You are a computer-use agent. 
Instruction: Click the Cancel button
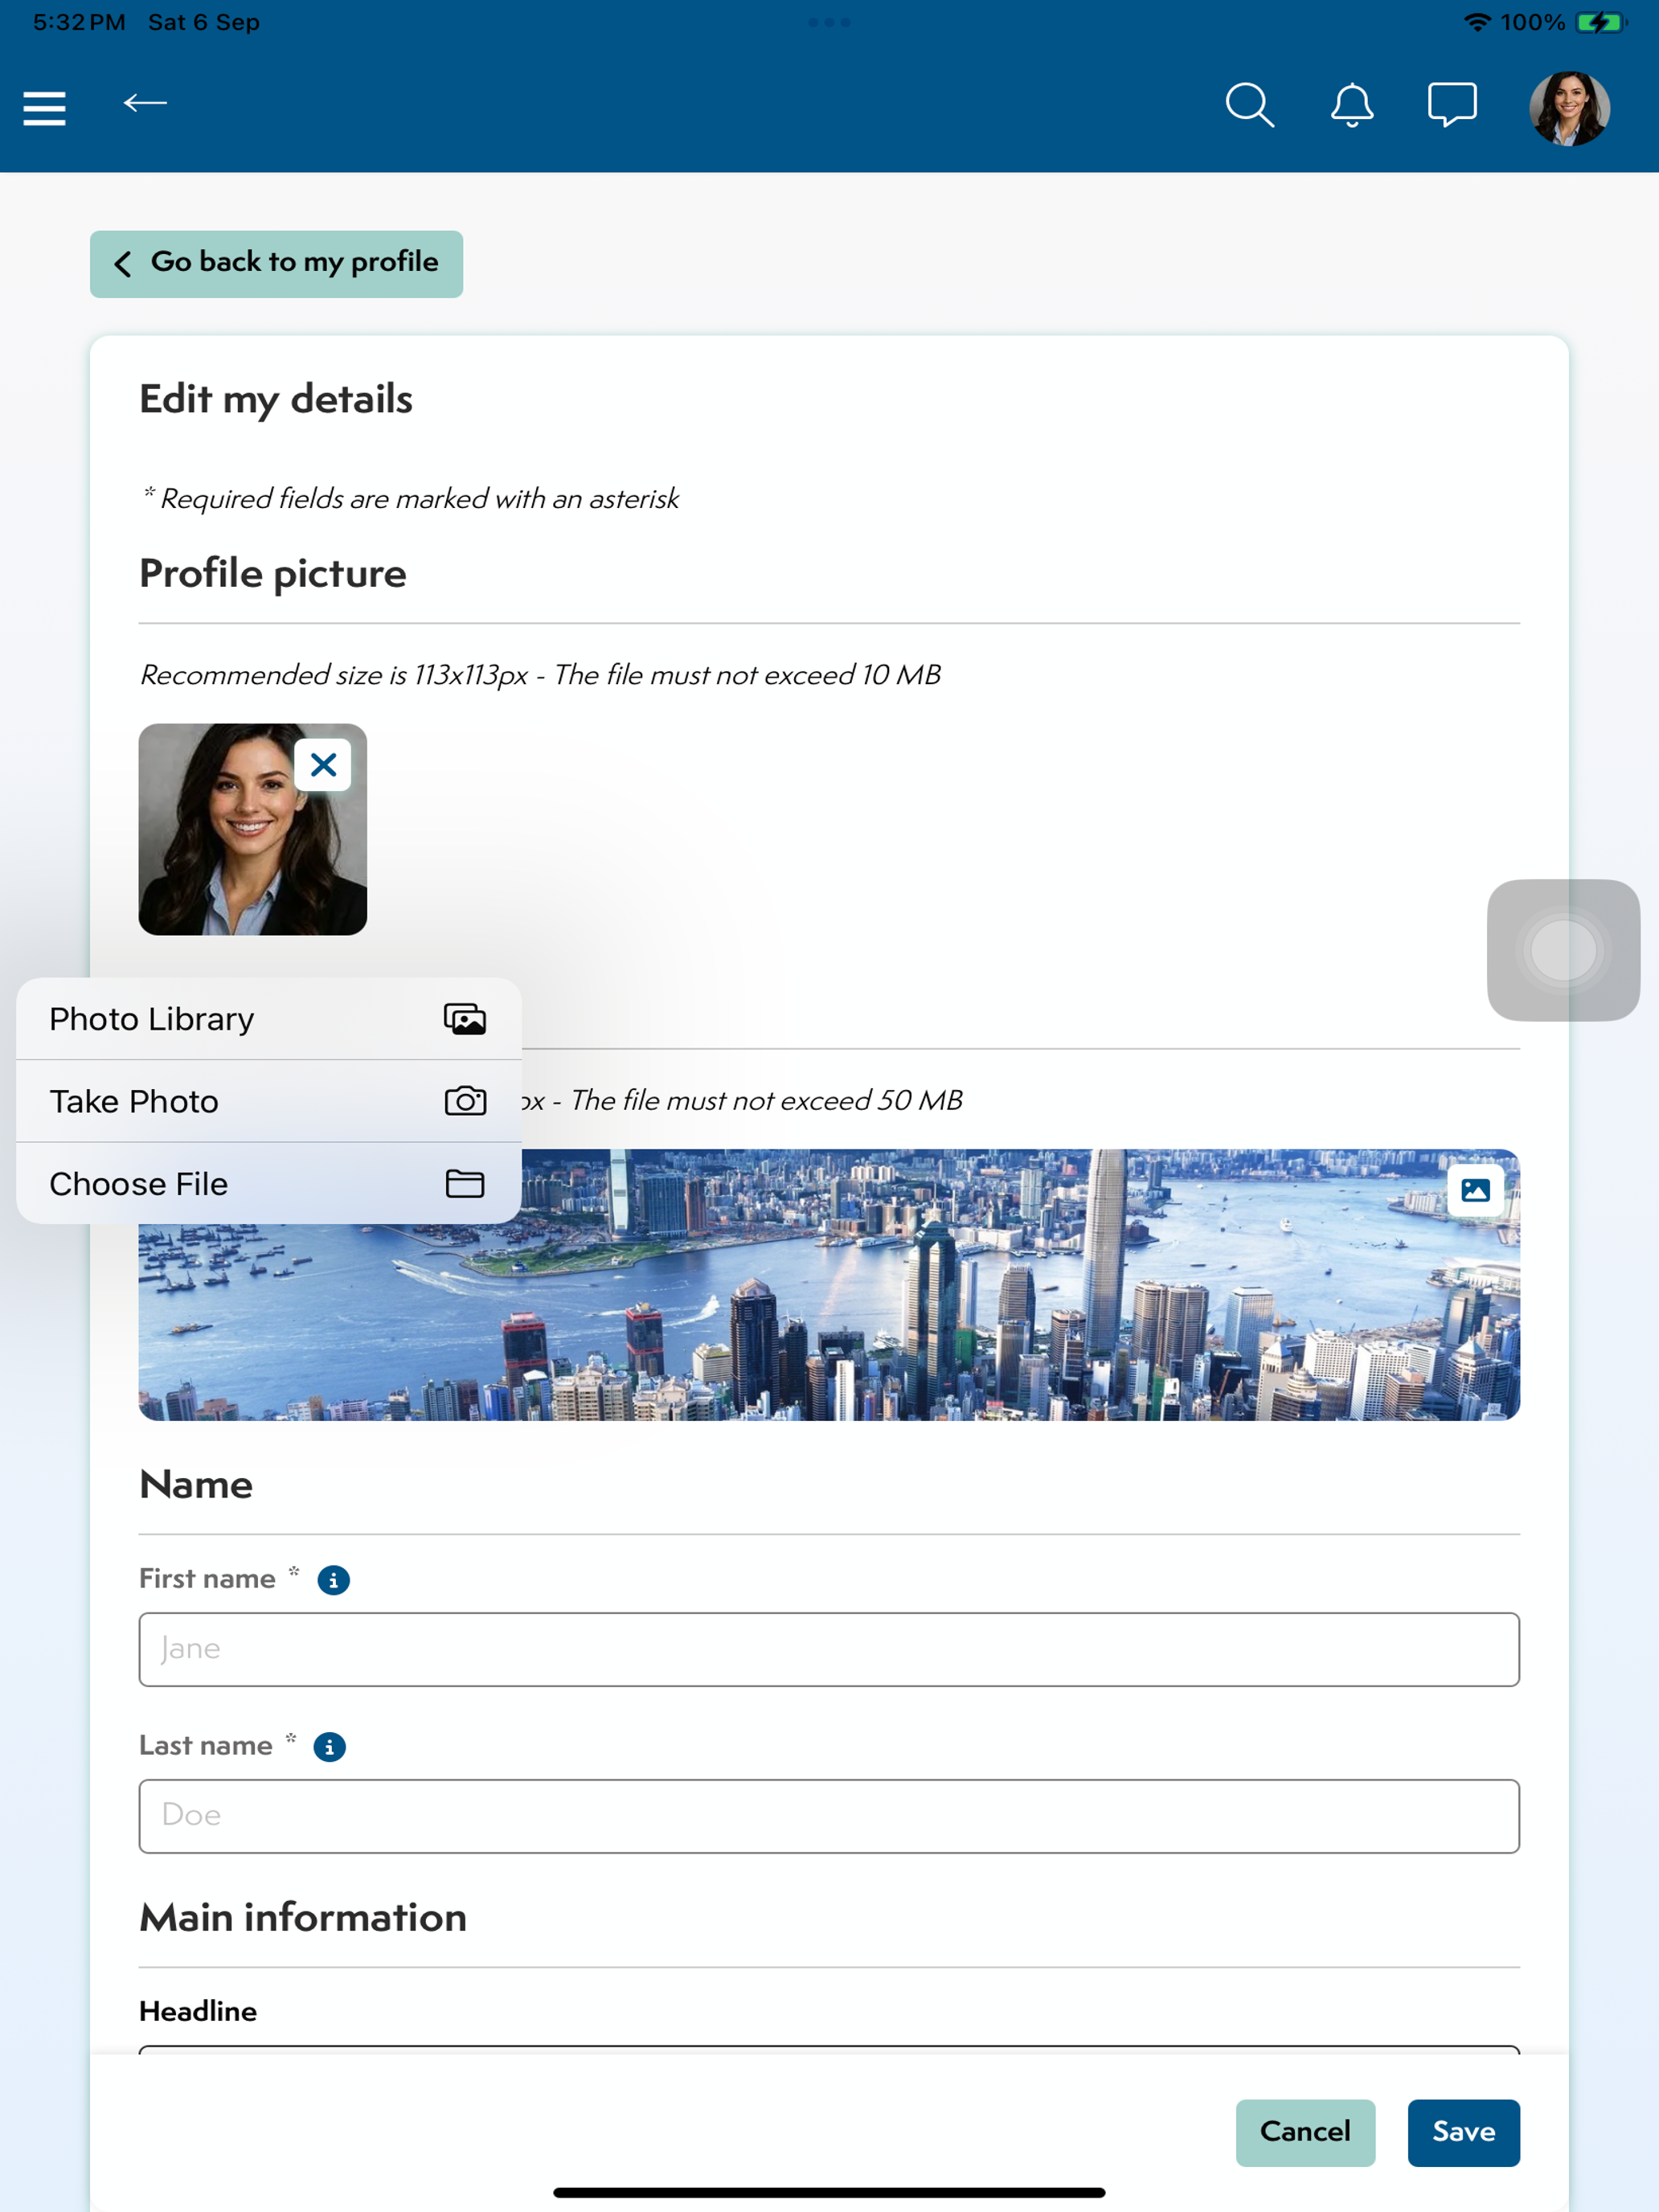click(x=1305, y=2132)
